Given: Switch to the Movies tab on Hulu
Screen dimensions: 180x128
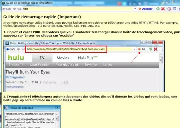Looking at the screenshot, I should tap(63, 58).
